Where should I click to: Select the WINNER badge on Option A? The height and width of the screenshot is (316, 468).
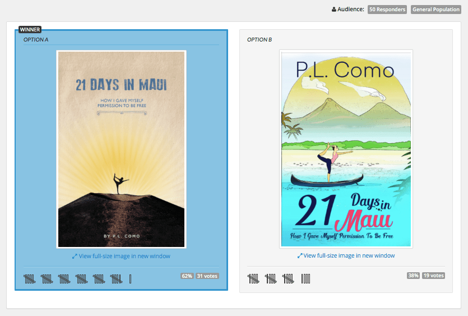pyautogui.click(x=30, y=30)
